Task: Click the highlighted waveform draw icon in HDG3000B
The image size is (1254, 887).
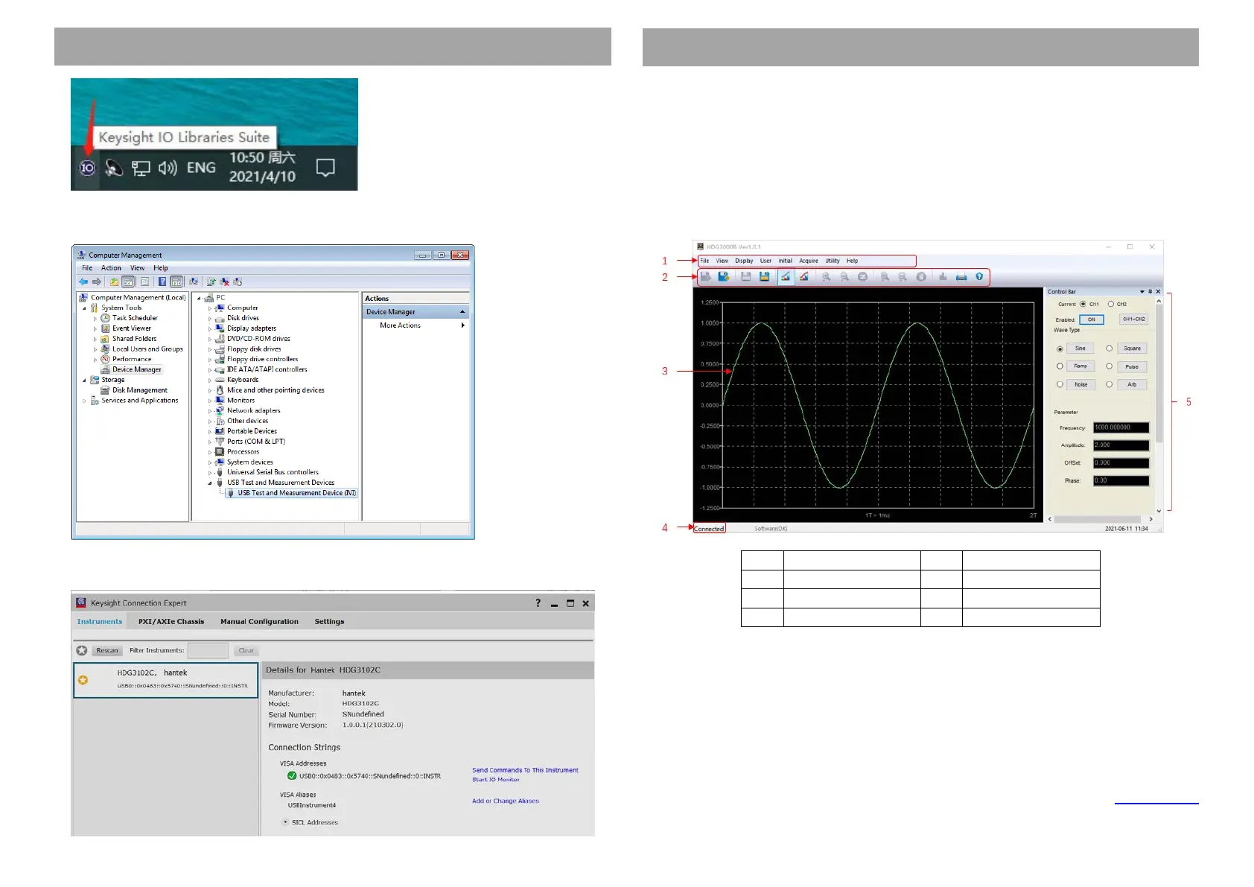Action: click(x=786, y=276)
